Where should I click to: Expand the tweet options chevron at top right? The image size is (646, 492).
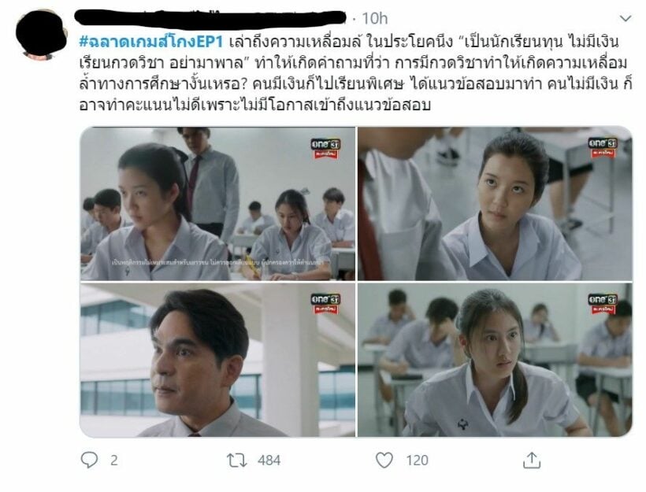[x=626, y=19]
